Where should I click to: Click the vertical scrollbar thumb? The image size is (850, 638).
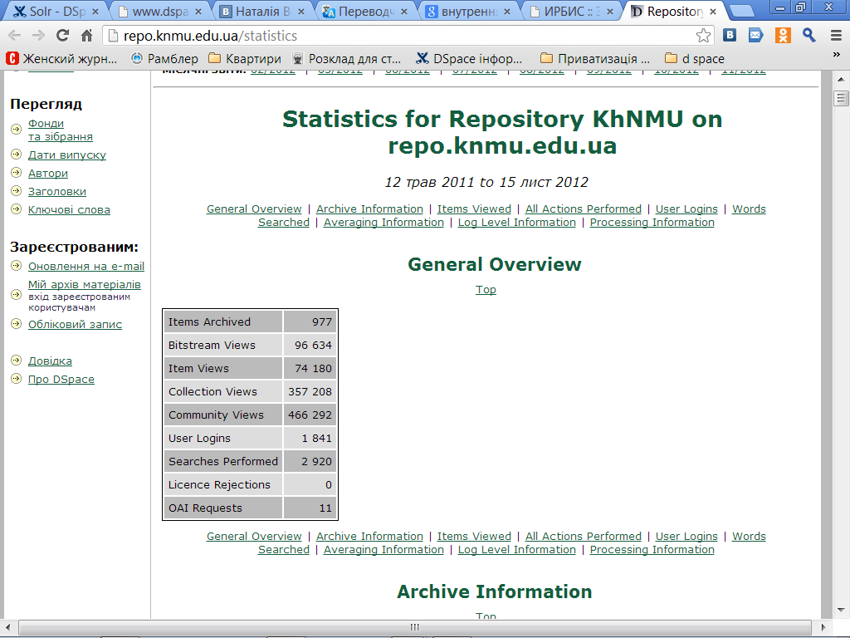(841, 99)
